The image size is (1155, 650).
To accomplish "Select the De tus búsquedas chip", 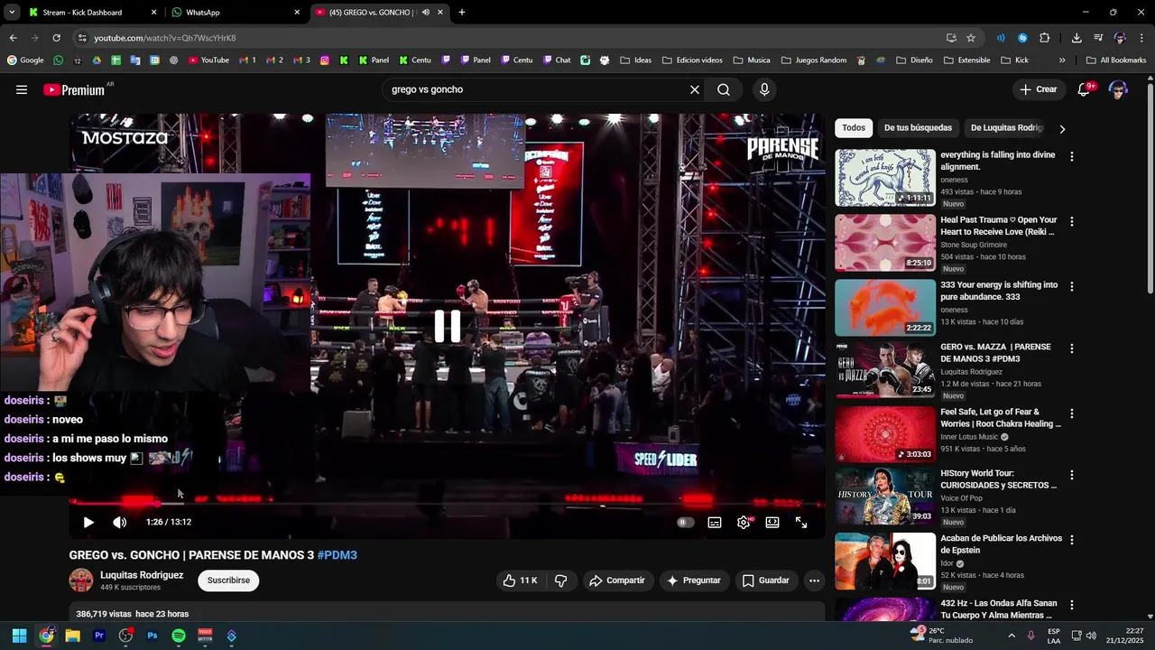I will point(918,128).
